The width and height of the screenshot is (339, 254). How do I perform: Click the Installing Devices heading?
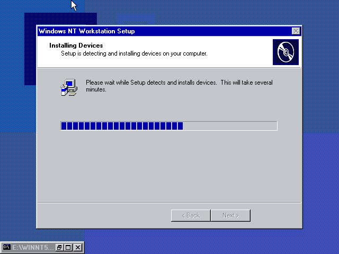tap(76, 46)
